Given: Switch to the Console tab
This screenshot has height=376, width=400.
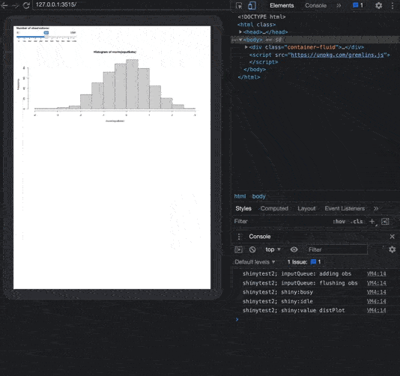Looking at the screenshot, I should coord(315,5).
